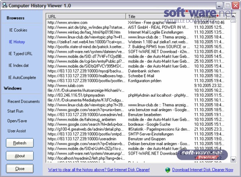Click the 'phpMyAdmin auf localhost' title
Screen dimensions: 241x177
tap(158, 95)
